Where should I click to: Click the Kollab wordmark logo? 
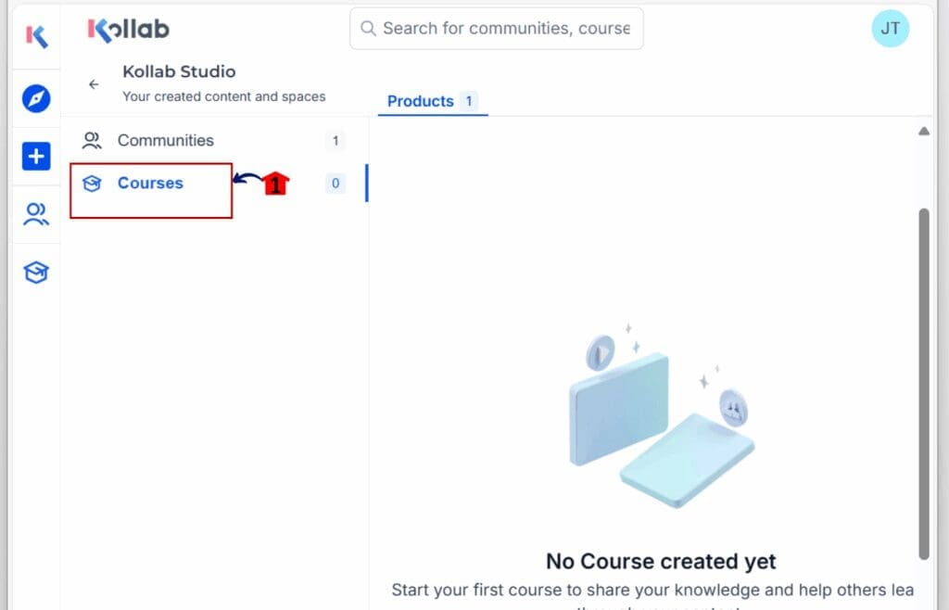[x=128, y=29]
